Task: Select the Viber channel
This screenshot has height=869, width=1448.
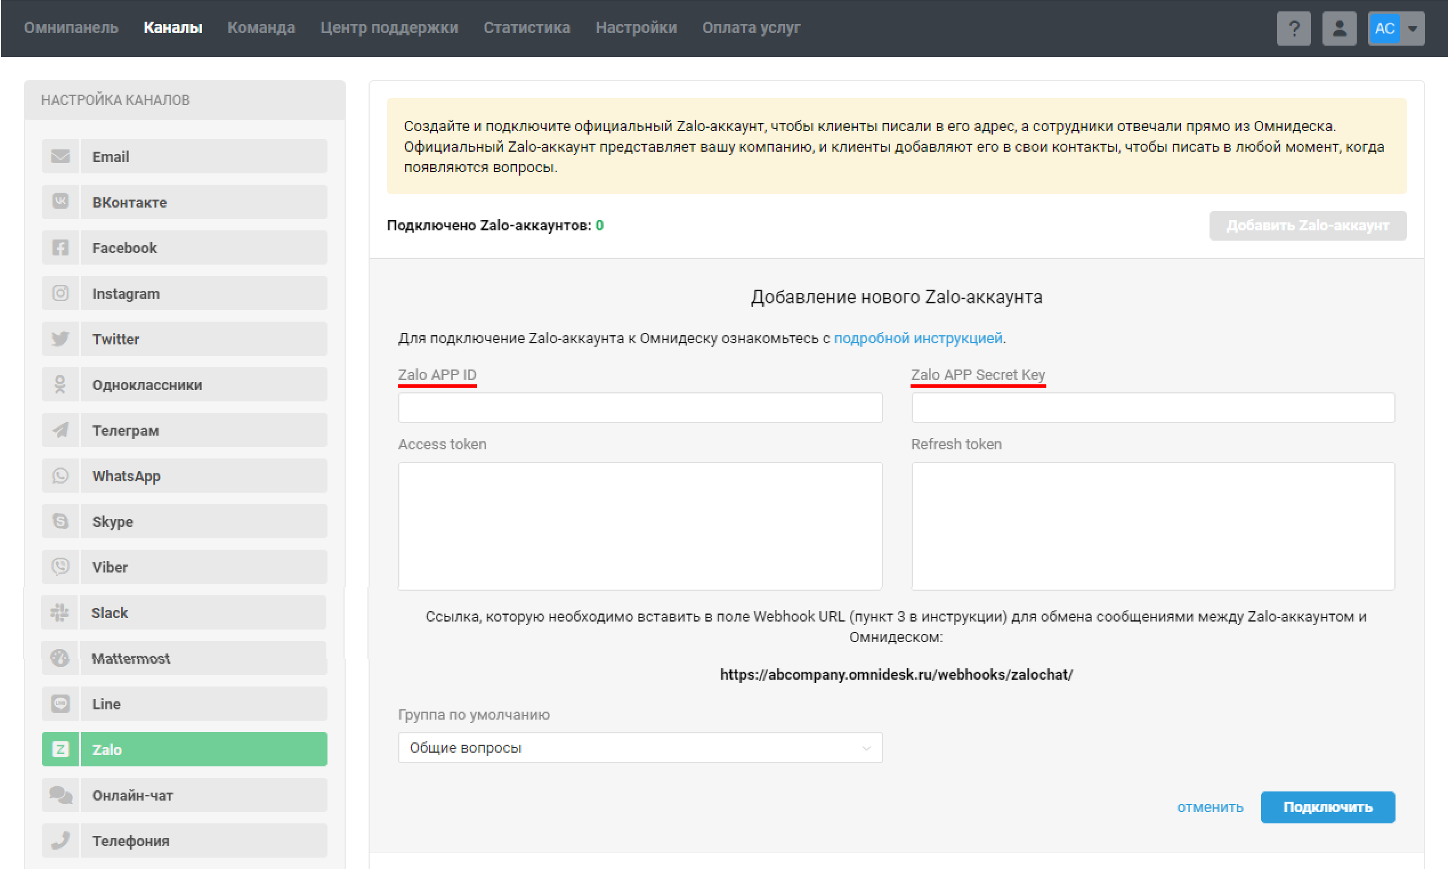Action: click(x=184, y=567)
